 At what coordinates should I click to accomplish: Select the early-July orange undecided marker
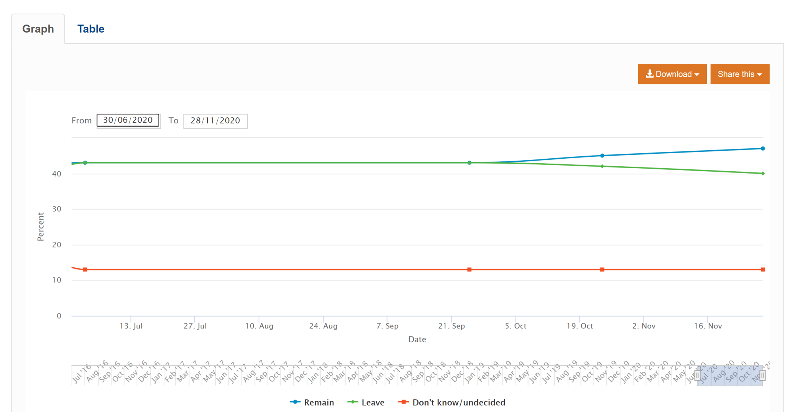(85, 270)
